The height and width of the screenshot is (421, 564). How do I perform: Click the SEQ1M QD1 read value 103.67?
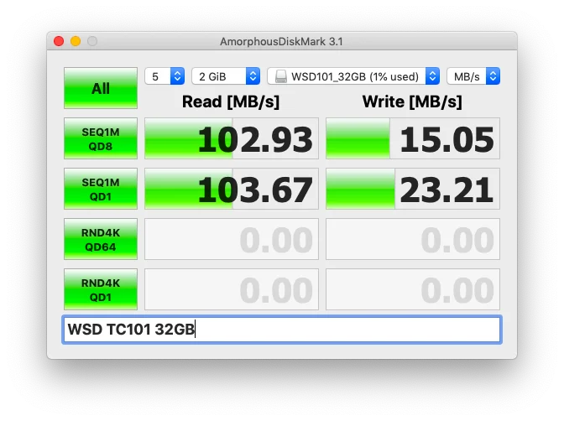click(x=232, y=189)
